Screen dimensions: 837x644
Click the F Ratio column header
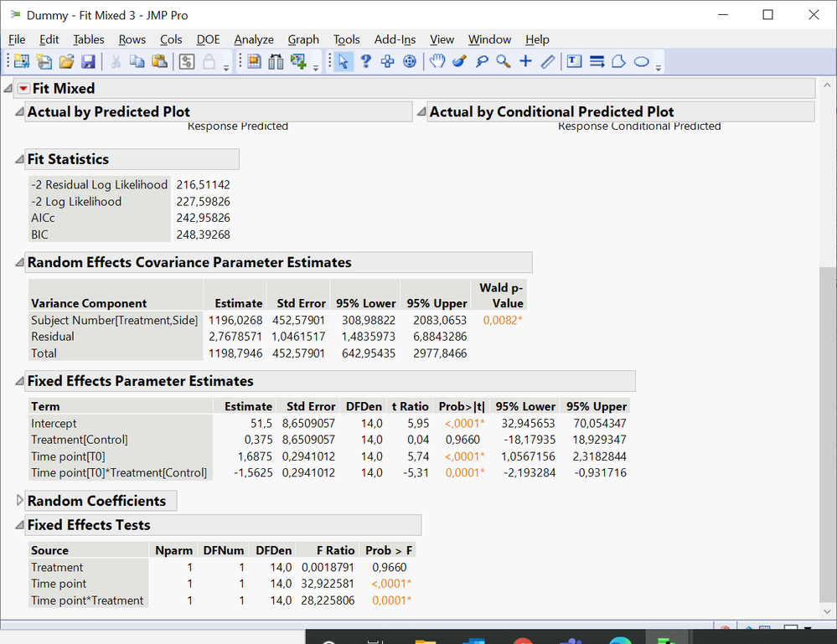coord(335,551)
